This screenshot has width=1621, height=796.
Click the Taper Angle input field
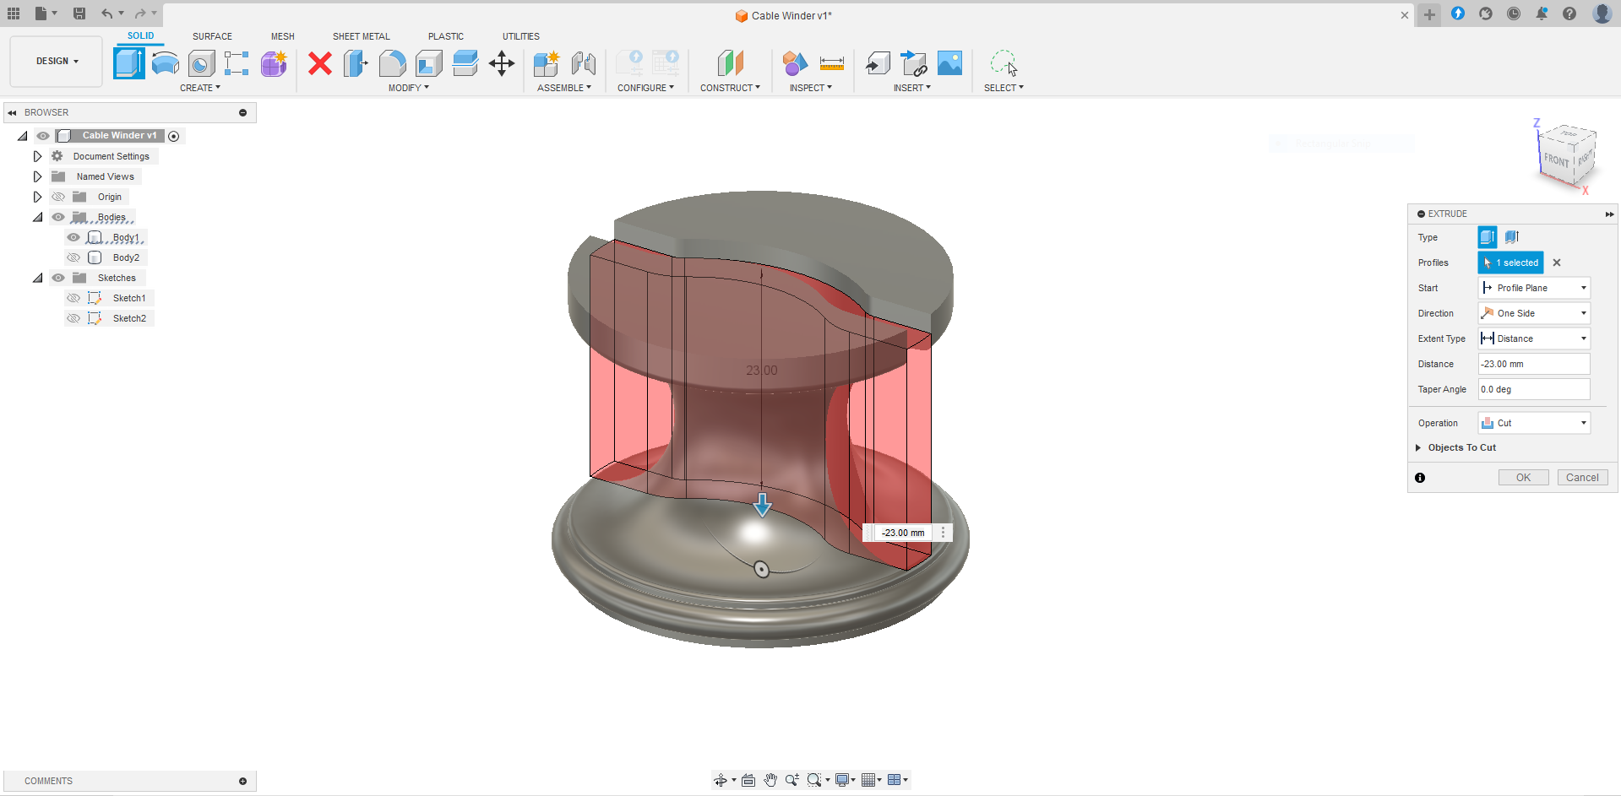pos(1534,389)
